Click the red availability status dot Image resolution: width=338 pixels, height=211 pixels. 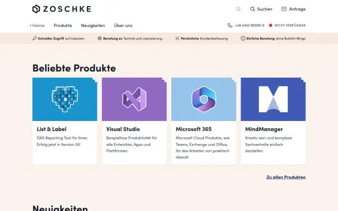[270, 25]
